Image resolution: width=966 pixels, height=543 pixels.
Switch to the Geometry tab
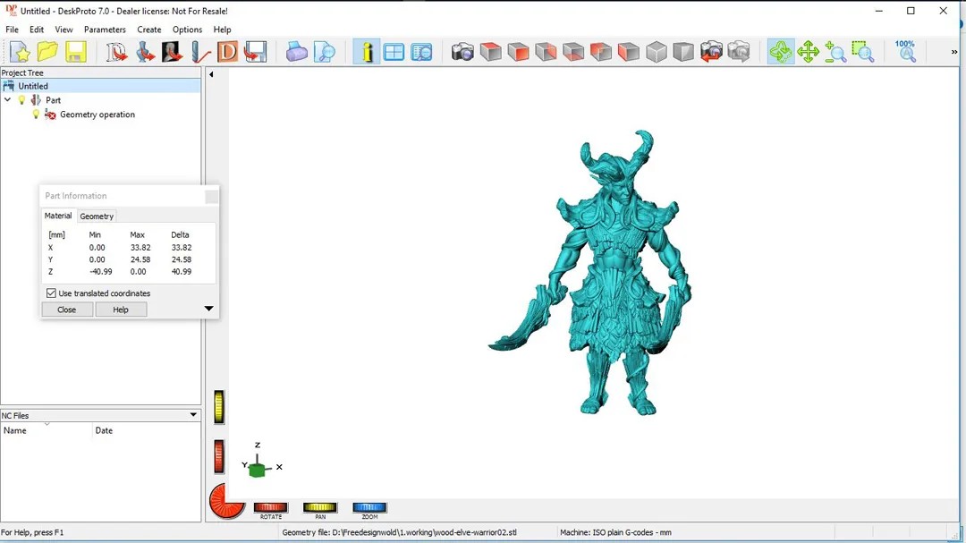click(x=97, y=216)
